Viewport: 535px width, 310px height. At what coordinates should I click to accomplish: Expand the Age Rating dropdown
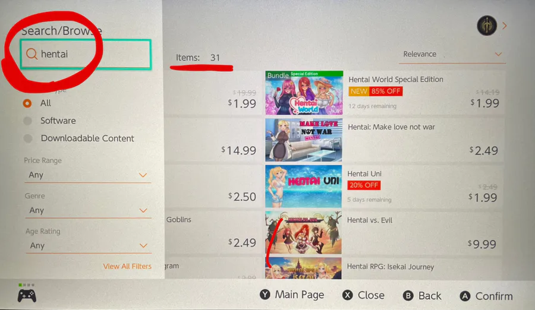[89, 245]
